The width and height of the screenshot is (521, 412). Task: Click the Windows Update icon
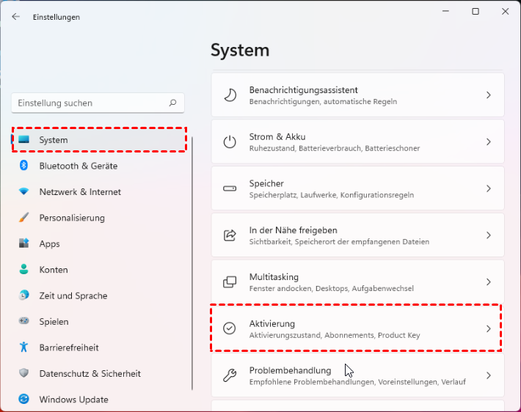pyautogui.click(x=24, y=400)
